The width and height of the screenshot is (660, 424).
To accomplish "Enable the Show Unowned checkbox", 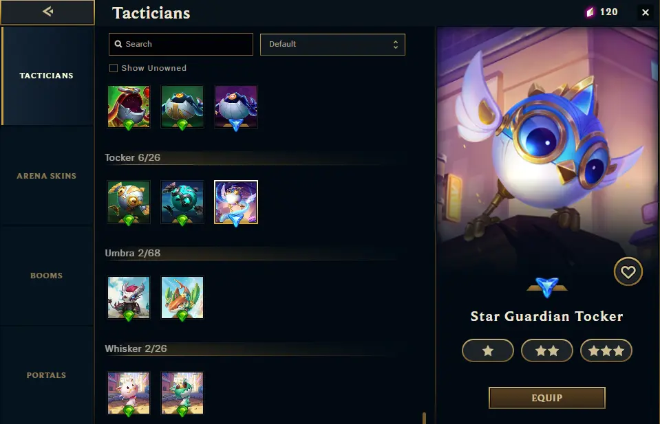I will coord(114,68).
